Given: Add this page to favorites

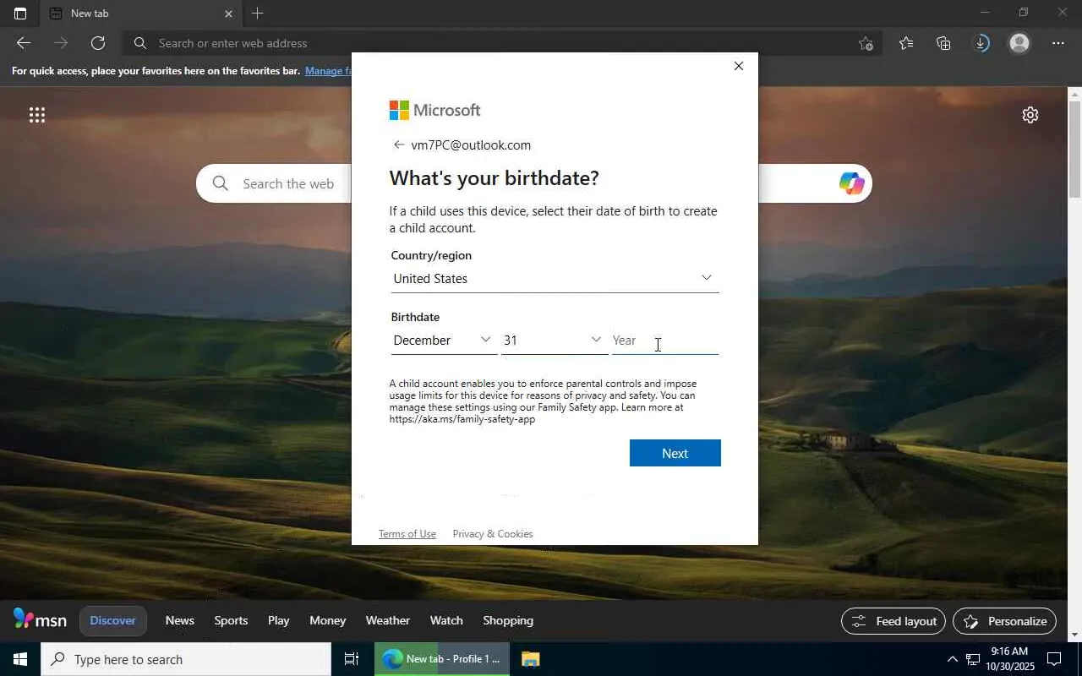Looking at the screenshot, I should coord(866,43).
